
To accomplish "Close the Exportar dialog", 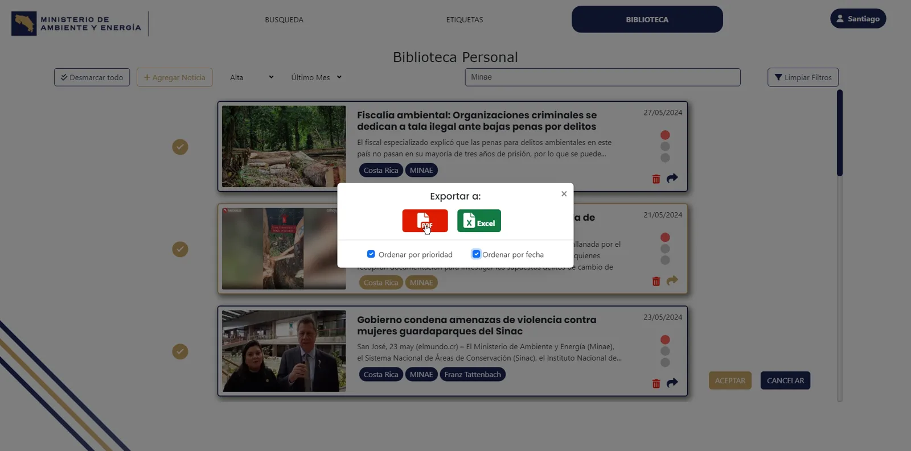I will [x=564, y=194].
